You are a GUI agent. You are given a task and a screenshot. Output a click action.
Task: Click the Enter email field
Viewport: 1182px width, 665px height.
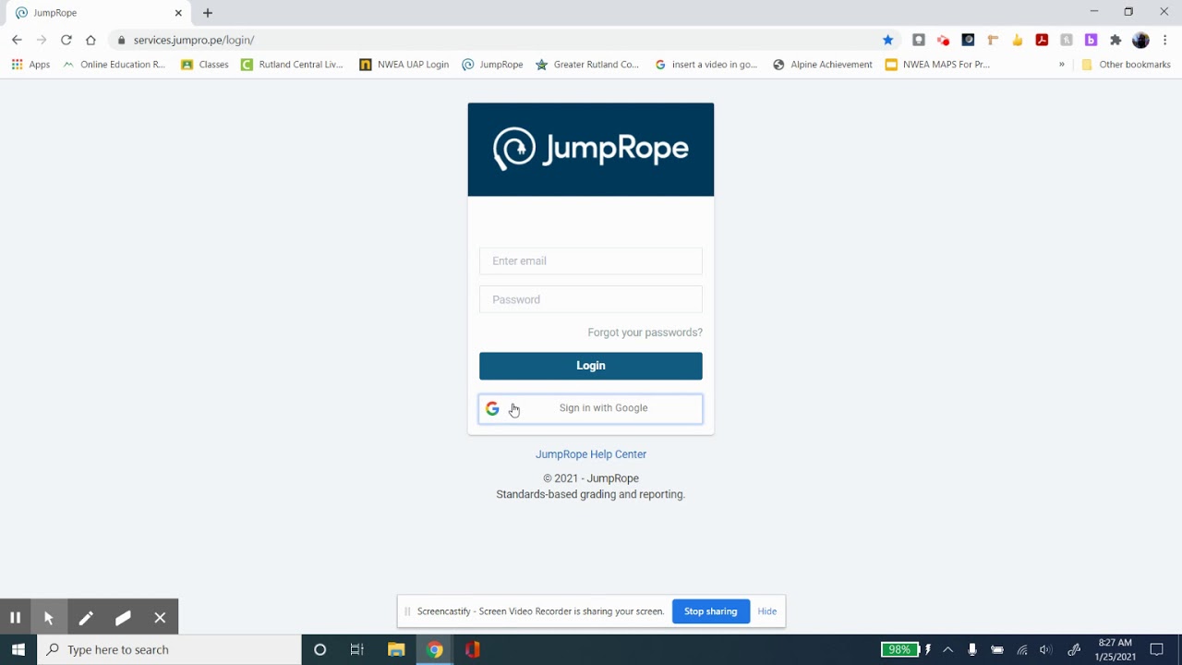pos(590,261)
